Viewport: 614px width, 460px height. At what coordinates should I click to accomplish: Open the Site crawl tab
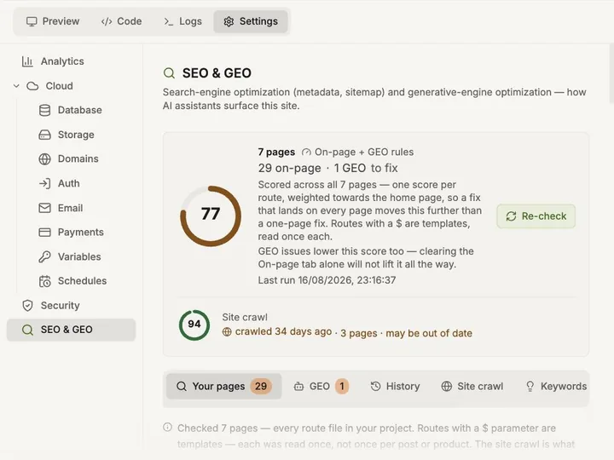click(x=472, y=387)
